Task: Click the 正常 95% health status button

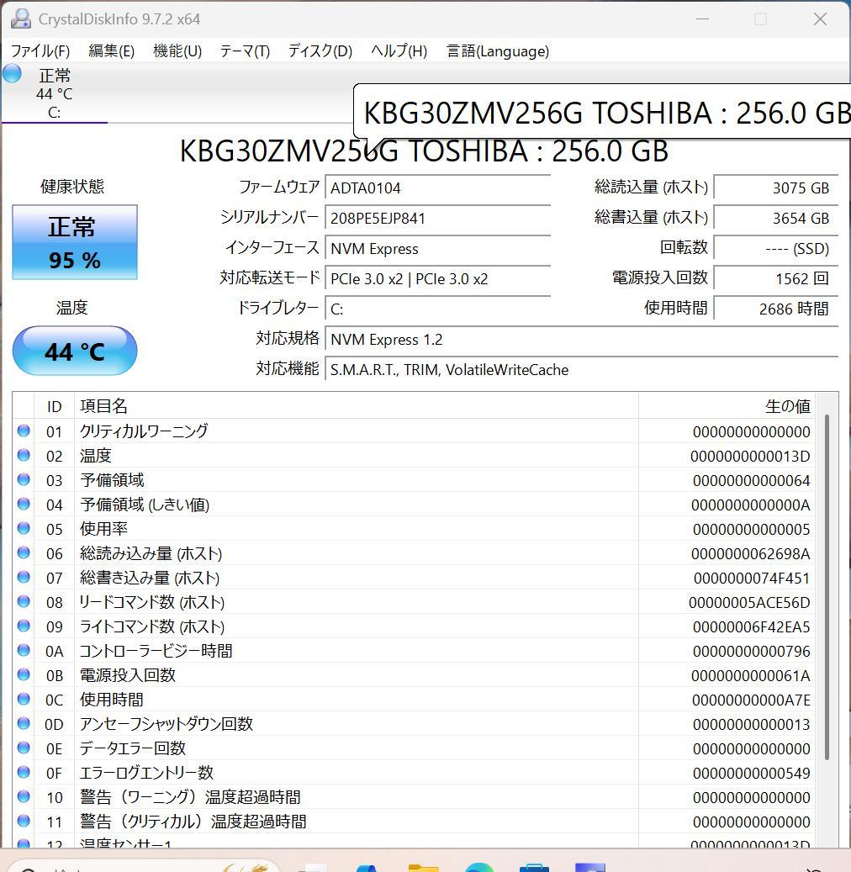Action: point(74,242)
